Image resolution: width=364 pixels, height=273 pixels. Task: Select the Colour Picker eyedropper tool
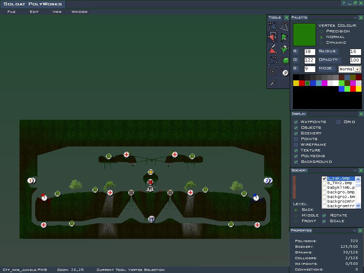tap(273, 83)
